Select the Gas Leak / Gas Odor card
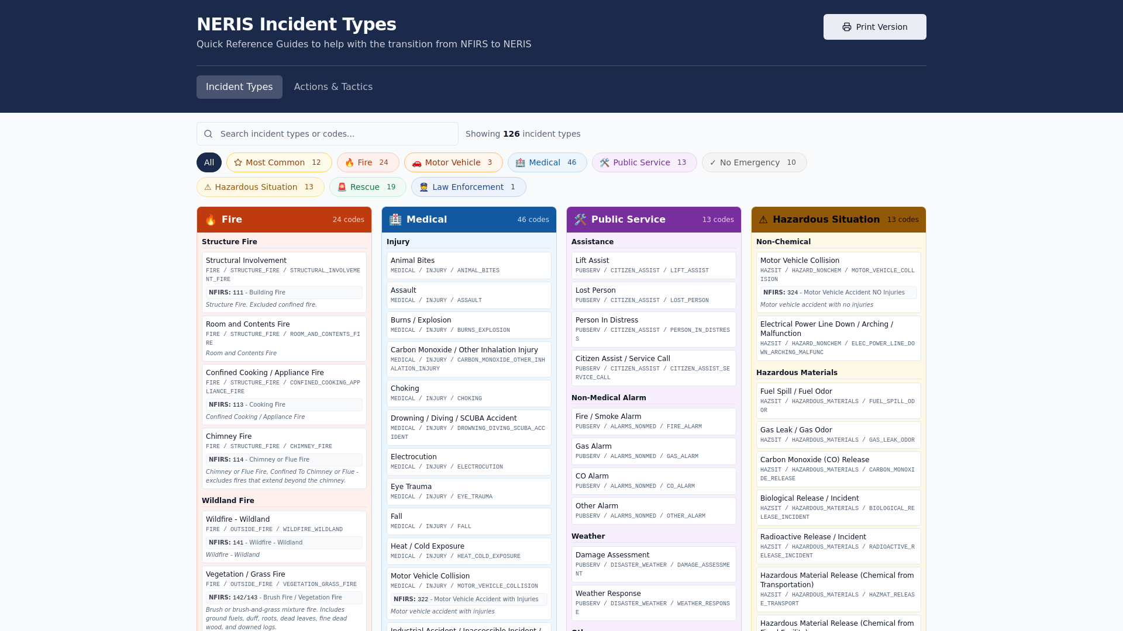The width and height of the screenshot is (1123, 631). (839, 435)
